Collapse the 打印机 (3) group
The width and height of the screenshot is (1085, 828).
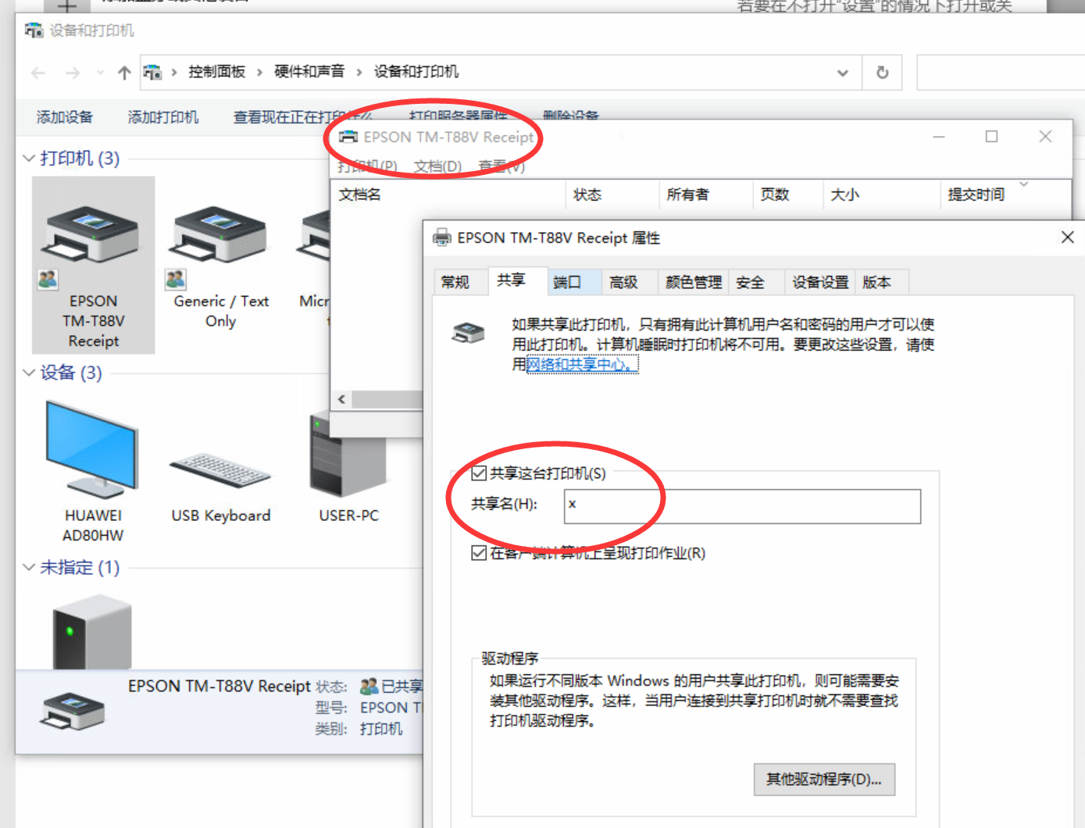pos(29,159)
